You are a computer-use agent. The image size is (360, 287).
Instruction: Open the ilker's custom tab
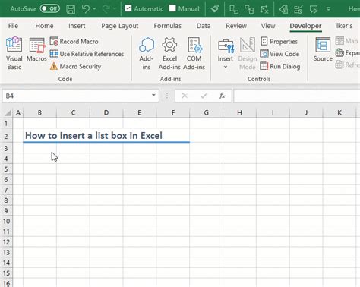344,26
